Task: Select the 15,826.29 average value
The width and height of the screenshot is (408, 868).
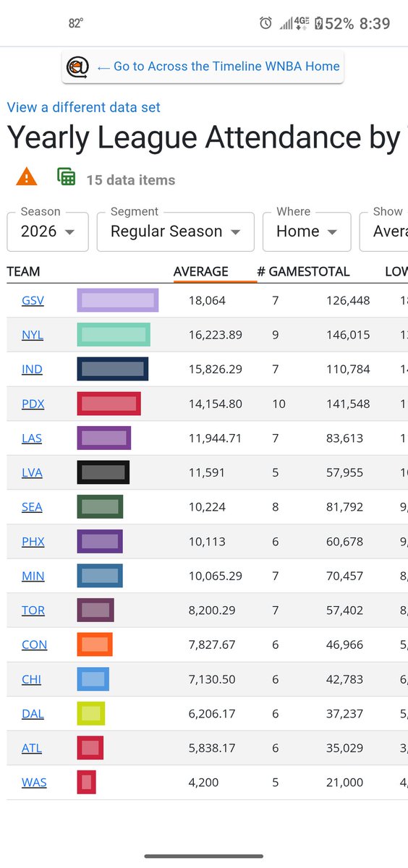Action: point(215,369)
